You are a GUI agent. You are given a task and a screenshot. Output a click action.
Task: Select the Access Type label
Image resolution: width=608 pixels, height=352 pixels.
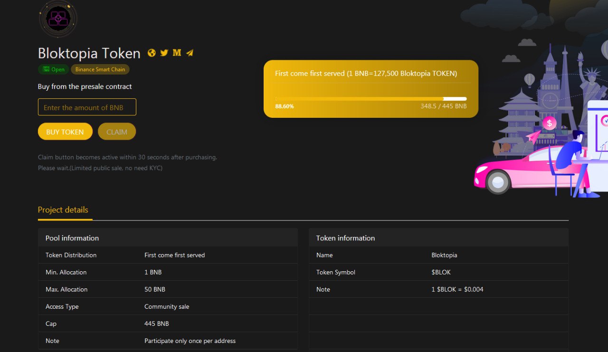pos(62,306)
